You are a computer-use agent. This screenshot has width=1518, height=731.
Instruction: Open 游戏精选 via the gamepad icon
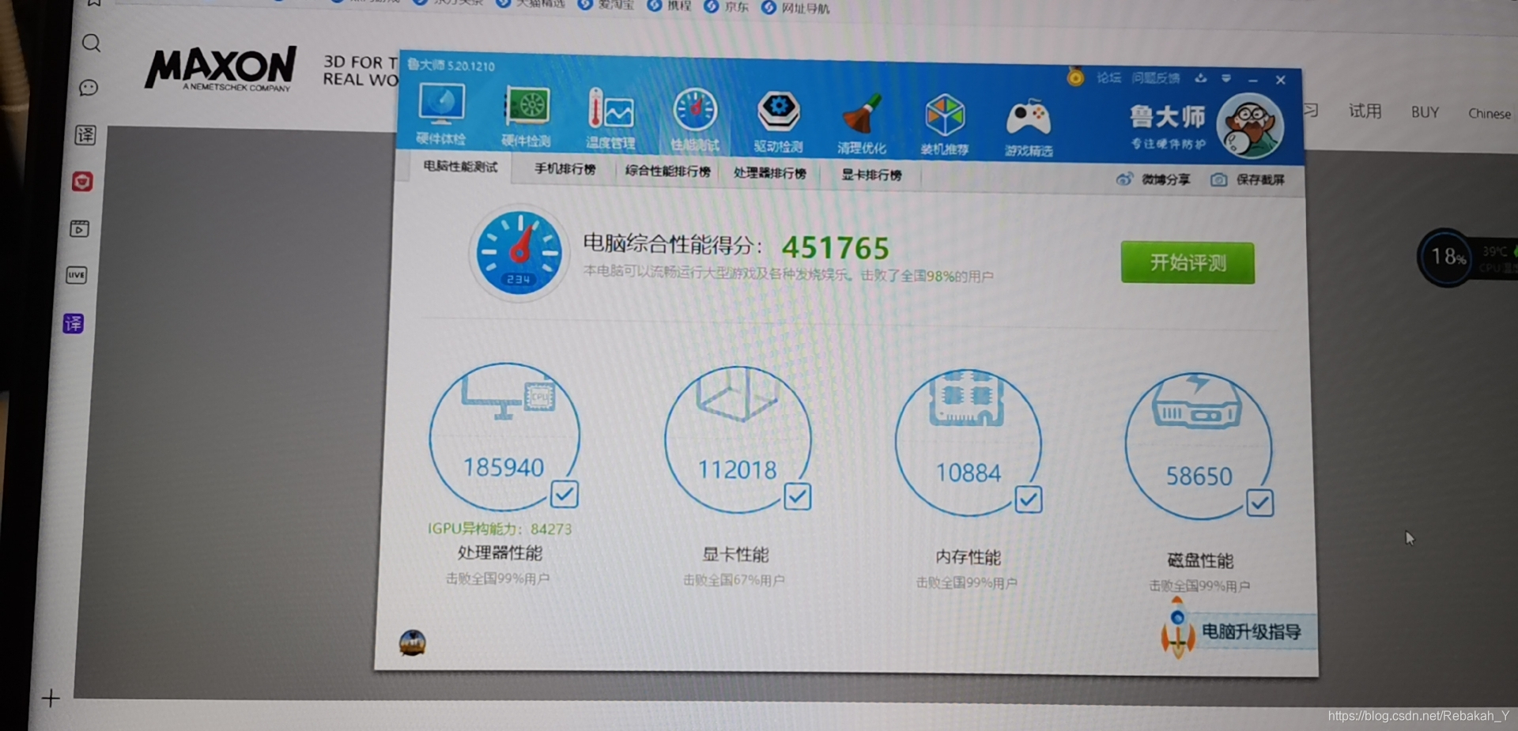pos(1028,120)
